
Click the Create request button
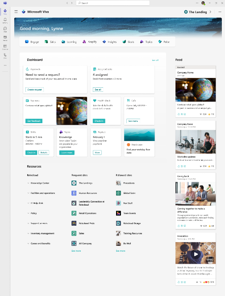tap(35, 90)
